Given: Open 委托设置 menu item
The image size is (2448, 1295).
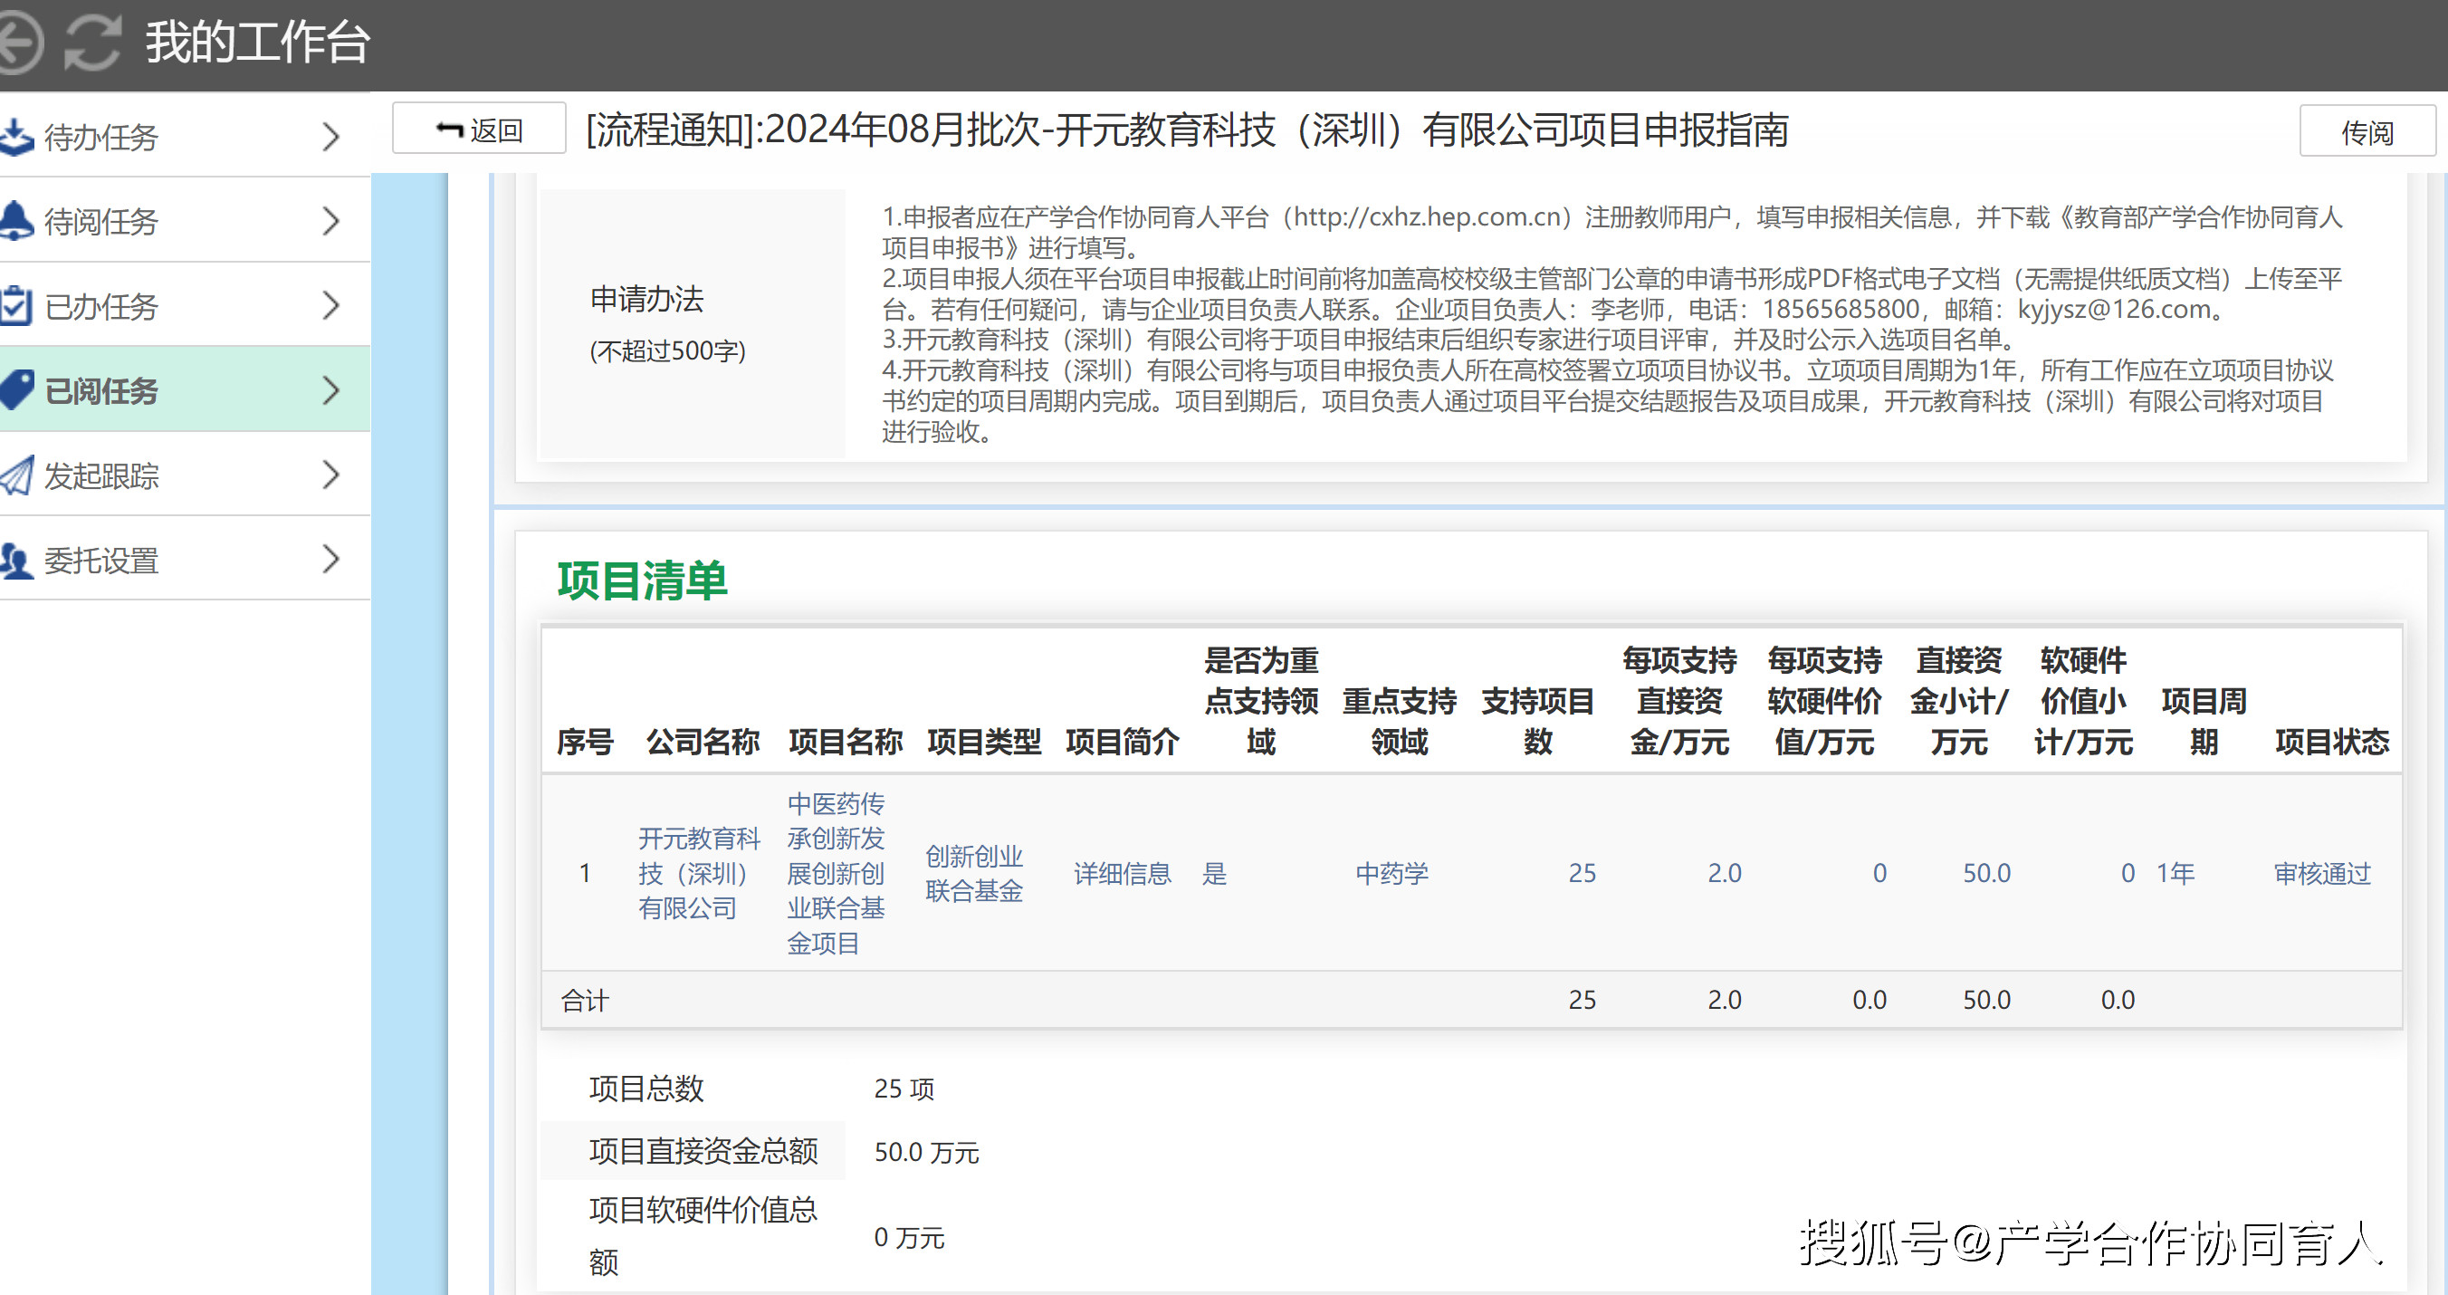Looking at the screenshot, I should tap(186, 560).
